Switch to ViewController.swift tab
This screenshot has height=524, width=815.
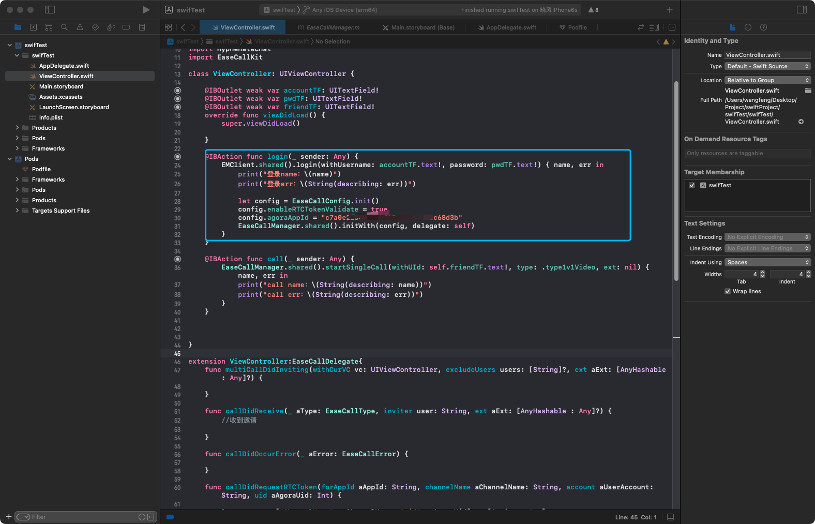243,27
